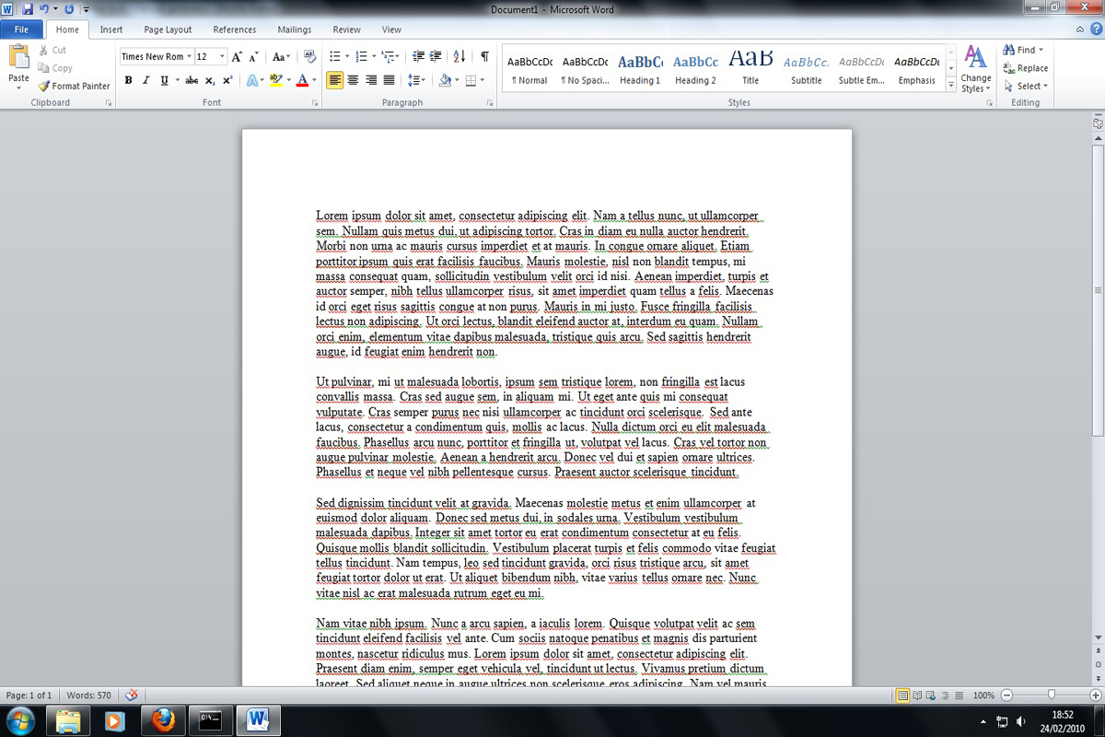
Task: Toggle Underline formatting
Action: (x=164, y=80)
